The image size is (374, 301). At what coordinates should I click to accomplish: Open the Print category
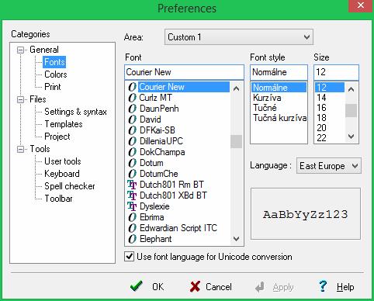pos(53,87)
